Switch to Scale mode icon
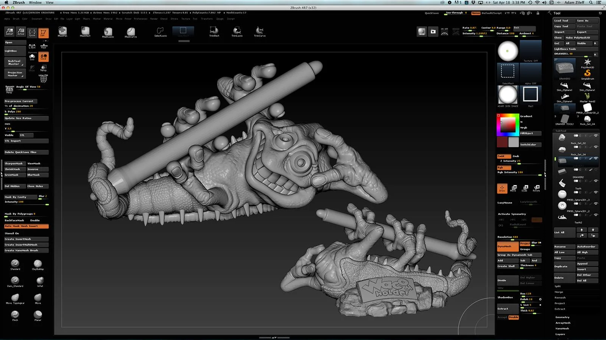Screen dimensions: 606x340 click(525, 188)
